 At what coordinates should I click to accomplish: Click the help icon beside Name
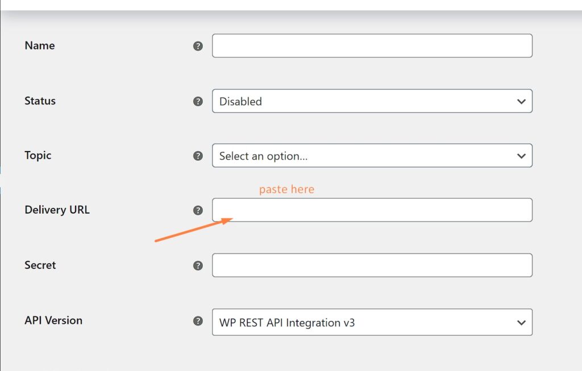[x=198, y=46]
